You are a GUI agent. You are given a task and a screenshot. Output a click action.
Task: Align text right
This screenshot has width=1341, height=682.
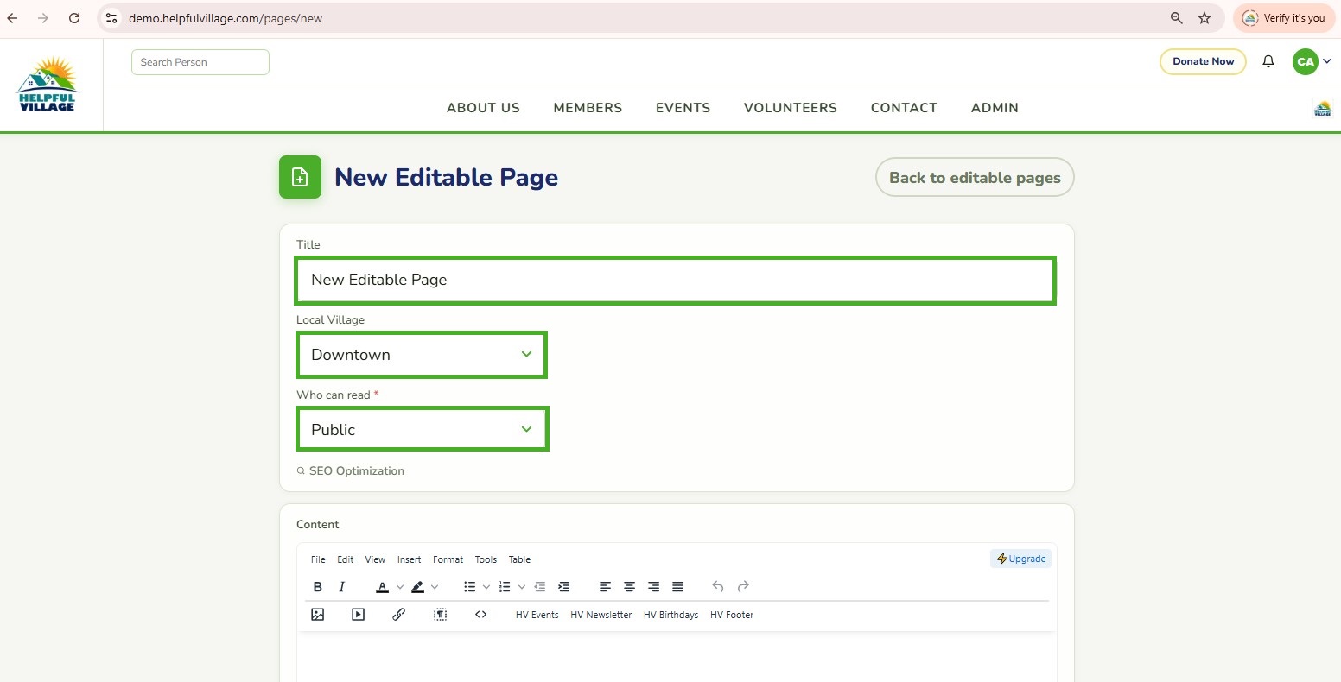tap(653, 587)
